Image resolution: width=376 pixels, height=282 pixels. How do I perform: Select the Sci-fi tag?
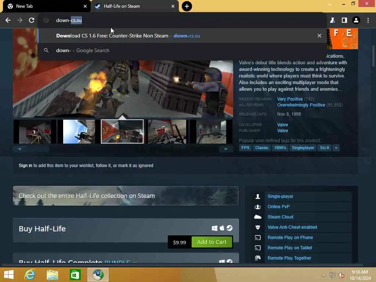(324, 148)
